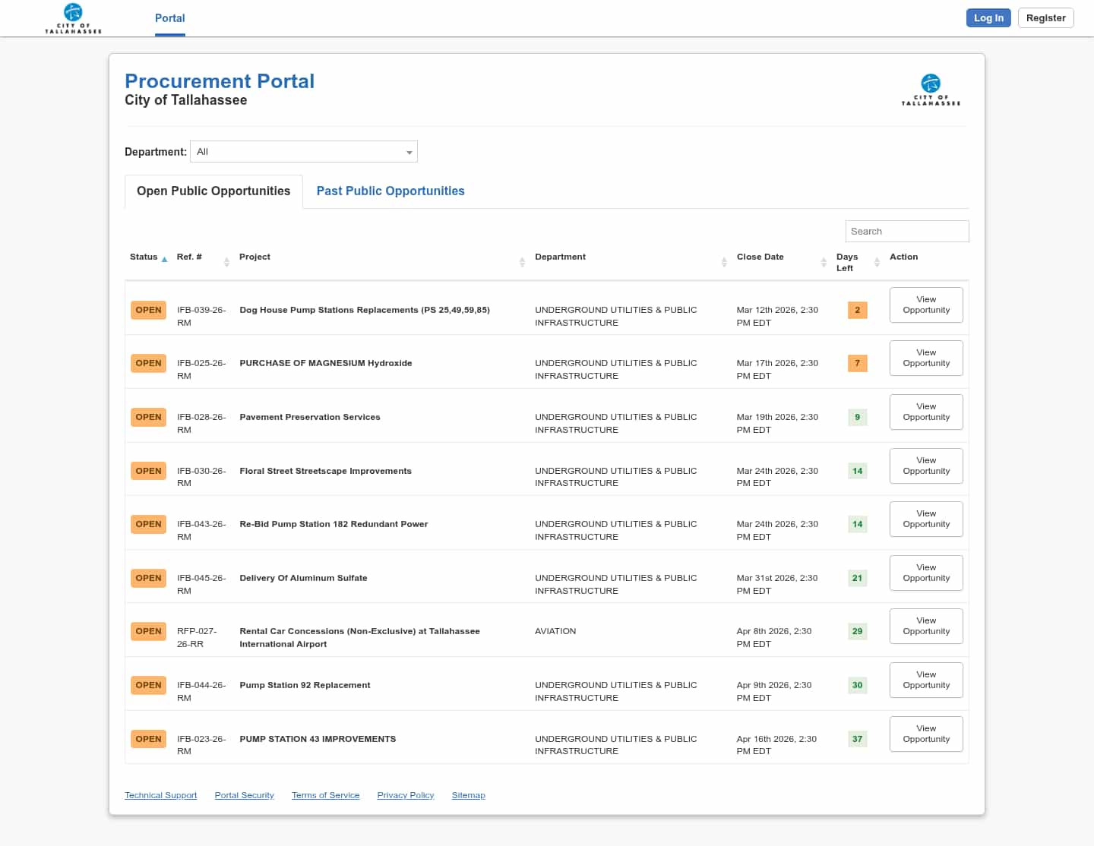1094x846 pixels.
Task: Sort table by Close Date arrows
Action: point(824,261)
